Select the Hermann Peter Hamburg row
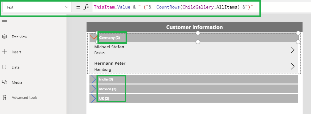311x114 pixels. point(194,66)
